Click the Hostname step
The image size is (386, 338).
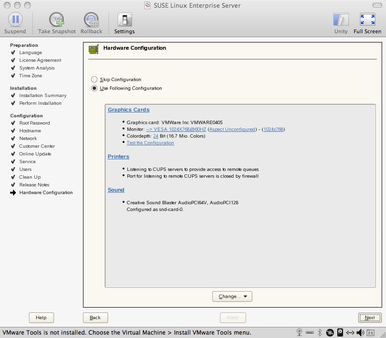point(30,130)
